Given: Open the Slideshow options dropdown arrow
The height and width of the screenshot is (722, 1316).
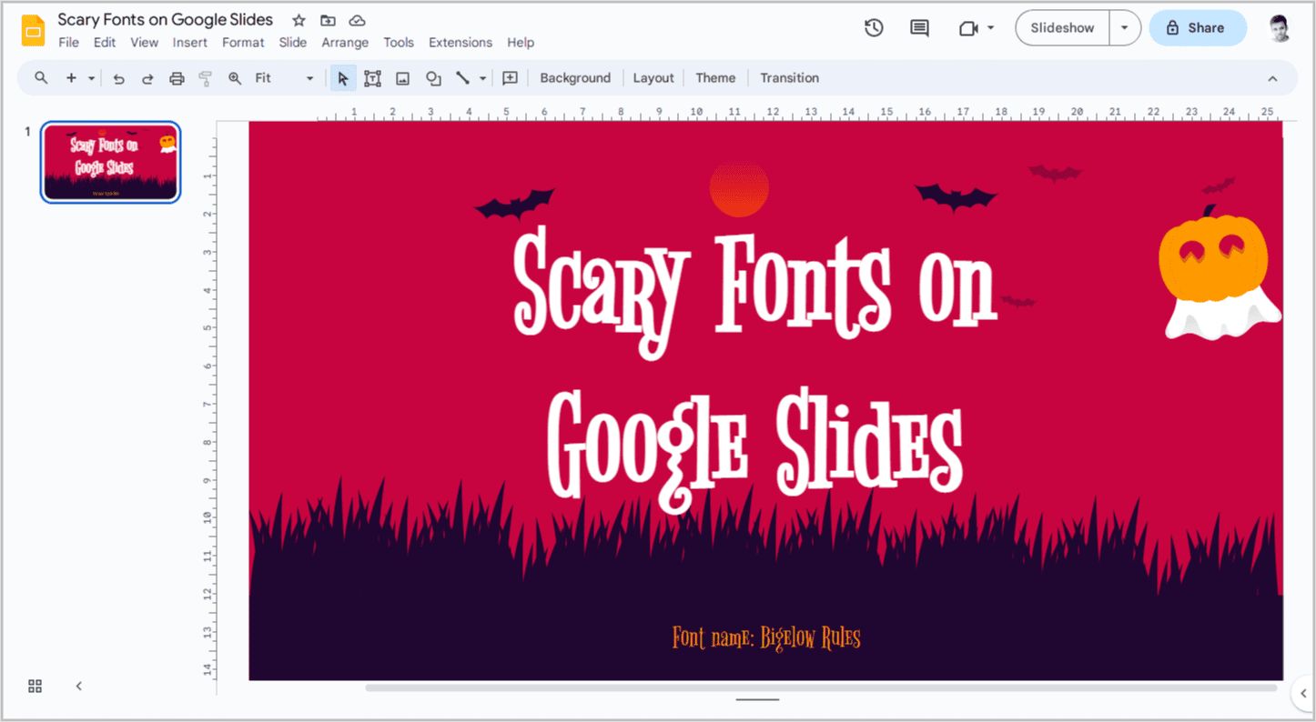Looking at the screenshot, I should (1125, 28).
